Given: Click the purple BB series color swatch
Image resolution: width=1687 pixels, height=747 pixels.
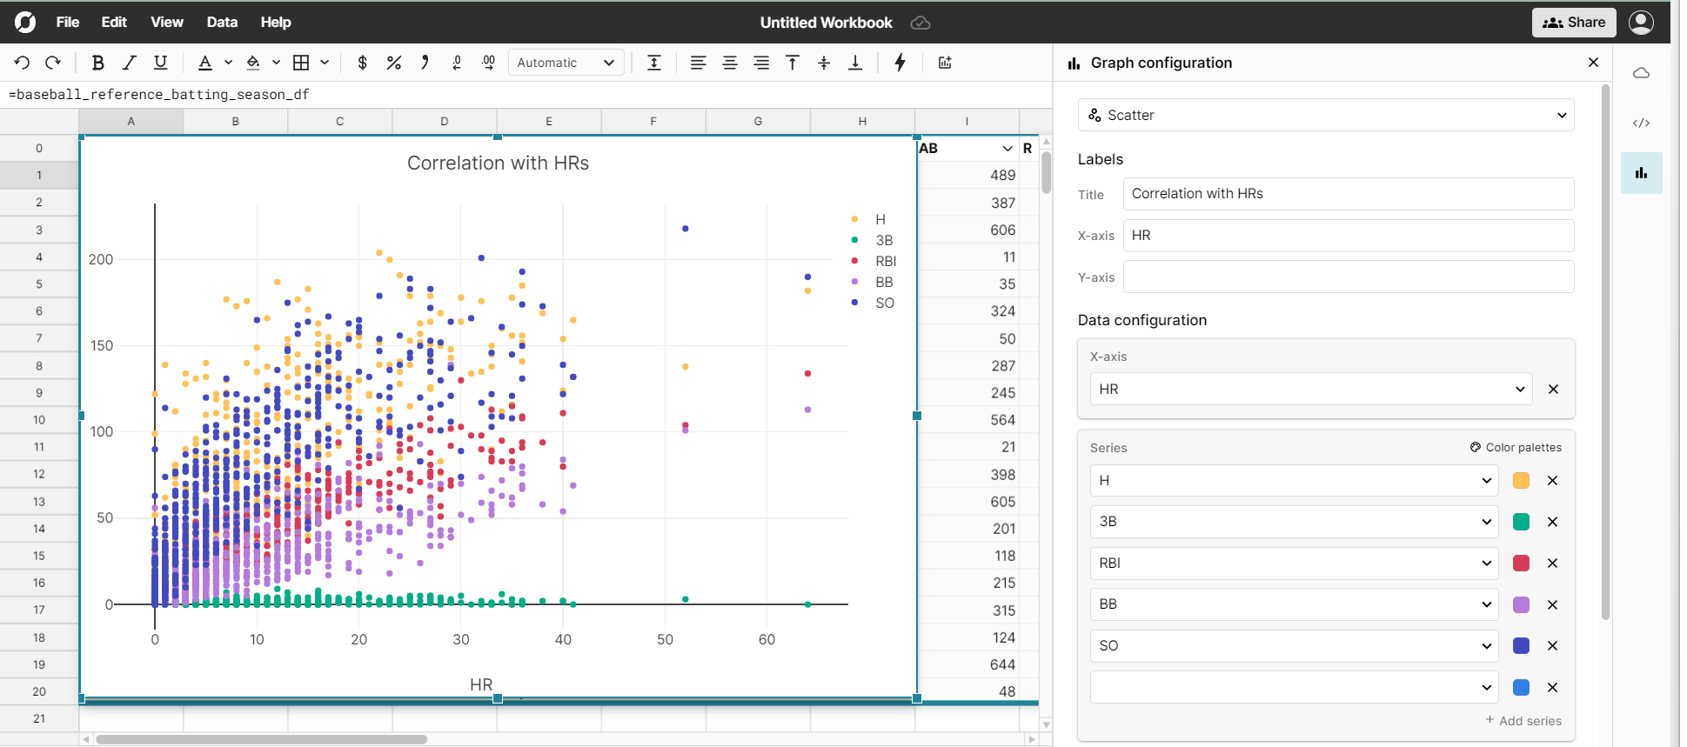Looking at the screenshot, I should click(x=1521, y=605).
